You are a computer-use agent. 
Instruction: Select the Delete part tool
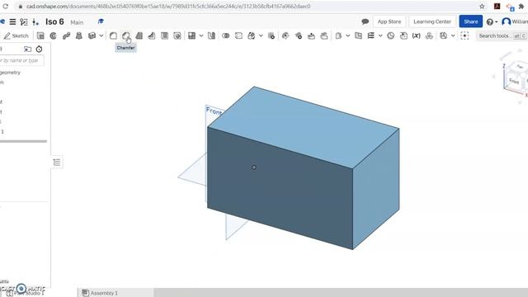(271, 35)
